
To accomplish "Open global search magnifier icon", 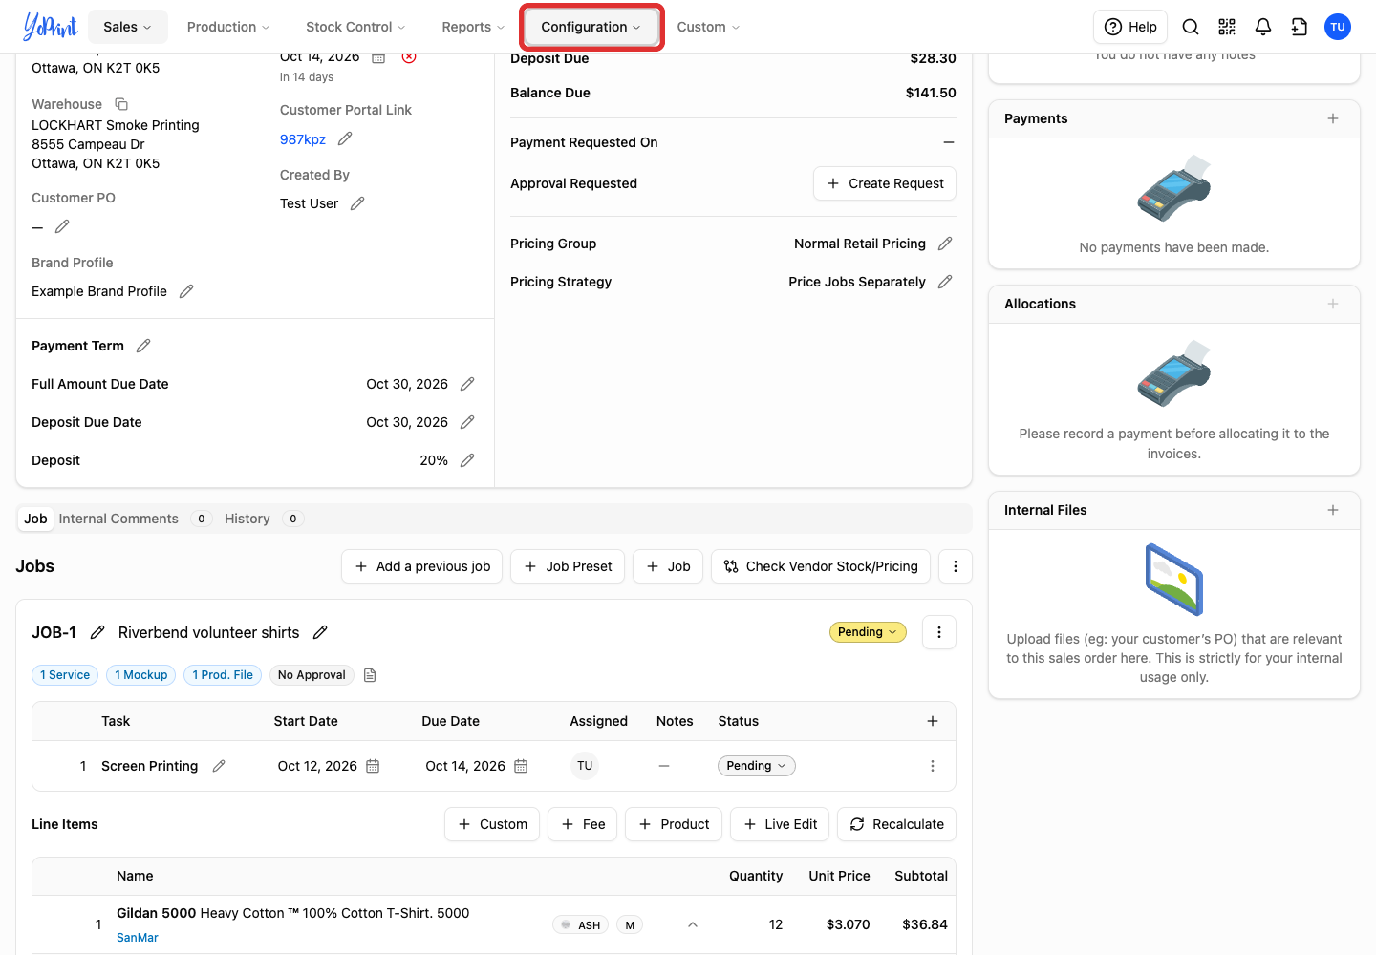I will click(x=1191, y=27).
